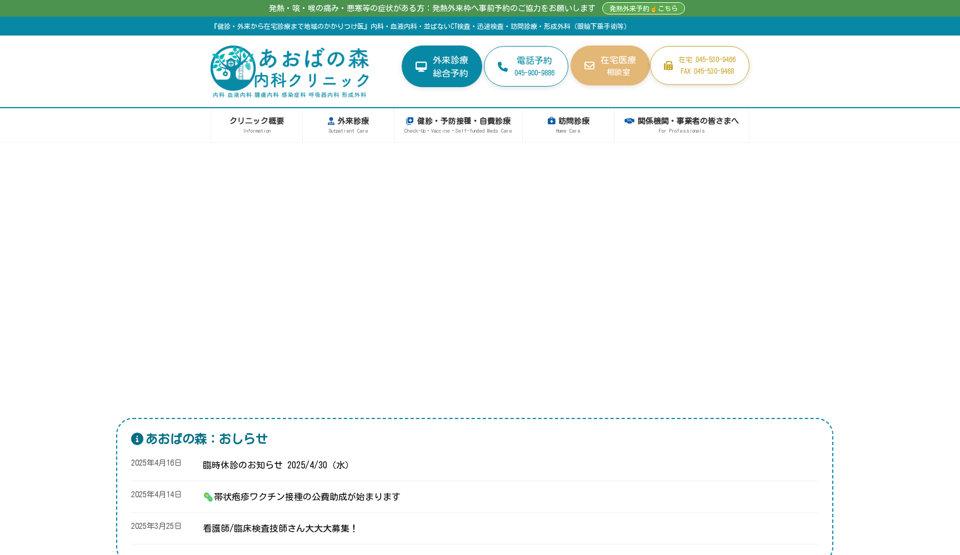Open the 外来診療 Outpatient Care menu
960x555 pixels.
click(x=348, y=125)
